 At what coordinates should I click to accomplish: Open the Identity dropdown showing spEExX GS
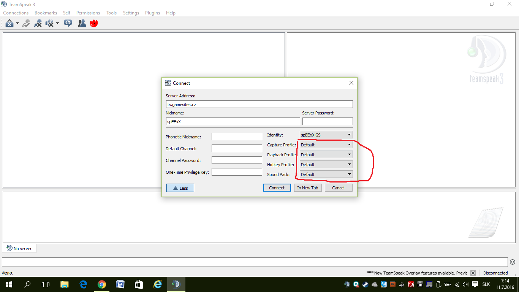[326, 135]
